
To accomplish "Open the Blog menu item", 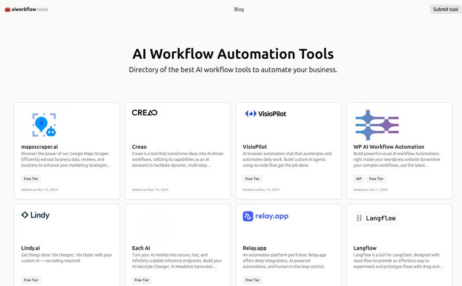I will point(239,9).
